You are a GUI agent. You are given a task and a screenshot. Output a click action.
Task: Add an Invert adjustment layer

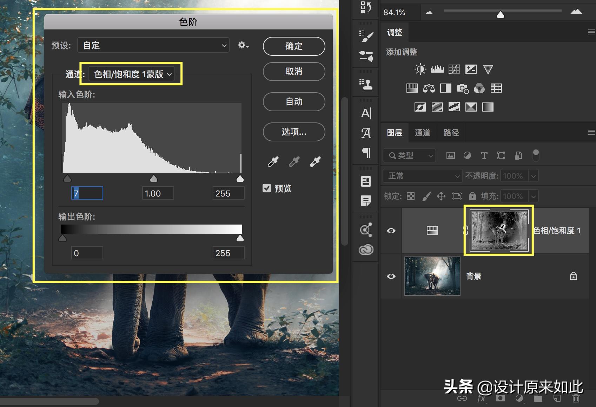[420, 107]
